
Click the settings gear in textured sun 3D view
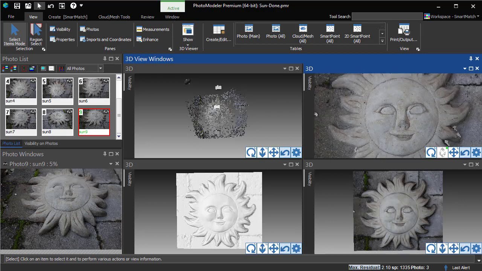pyautogui.click(x=476, y=248)
